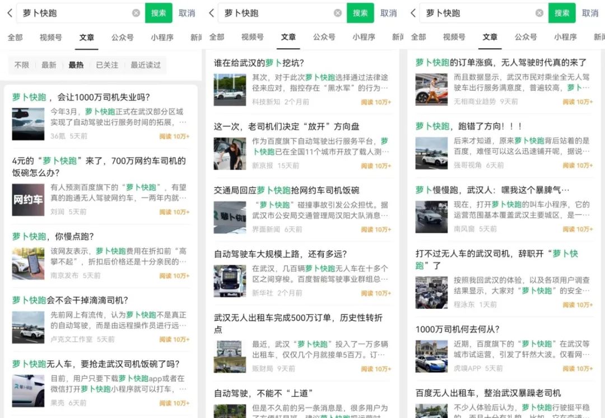Open the article 1000万司机何去何从？
Screen dimensions: 605x418
click(457, 329)
